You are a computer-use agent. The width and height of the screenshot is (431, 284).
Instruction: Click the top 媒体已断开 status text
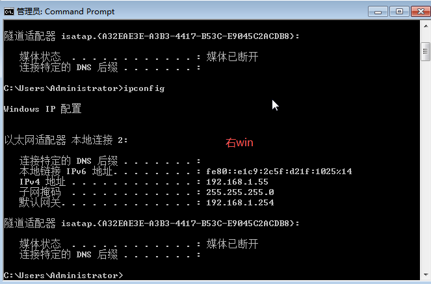tap(232, 57)
